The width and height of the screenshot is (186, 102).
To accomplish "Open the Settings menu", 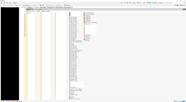I will [x=15, y=3].
